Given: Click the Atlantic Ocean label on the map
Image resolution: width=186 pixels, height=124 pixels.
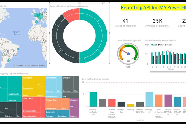Looking at the screenshot, I should [x=17, y=33].
